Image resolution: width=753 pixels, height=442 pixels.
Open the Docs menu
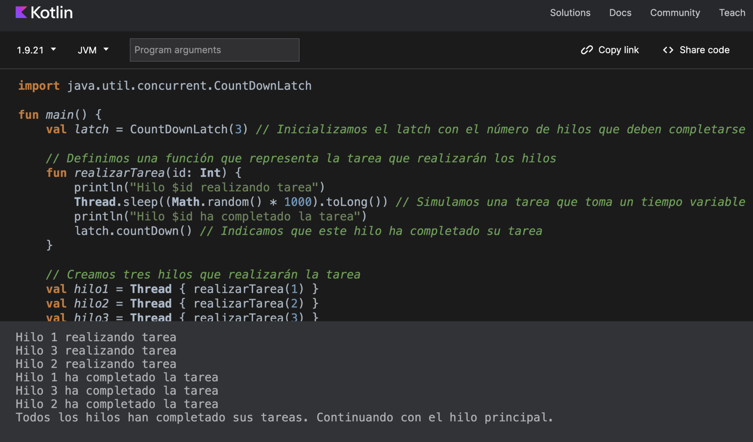coord(620,13)
